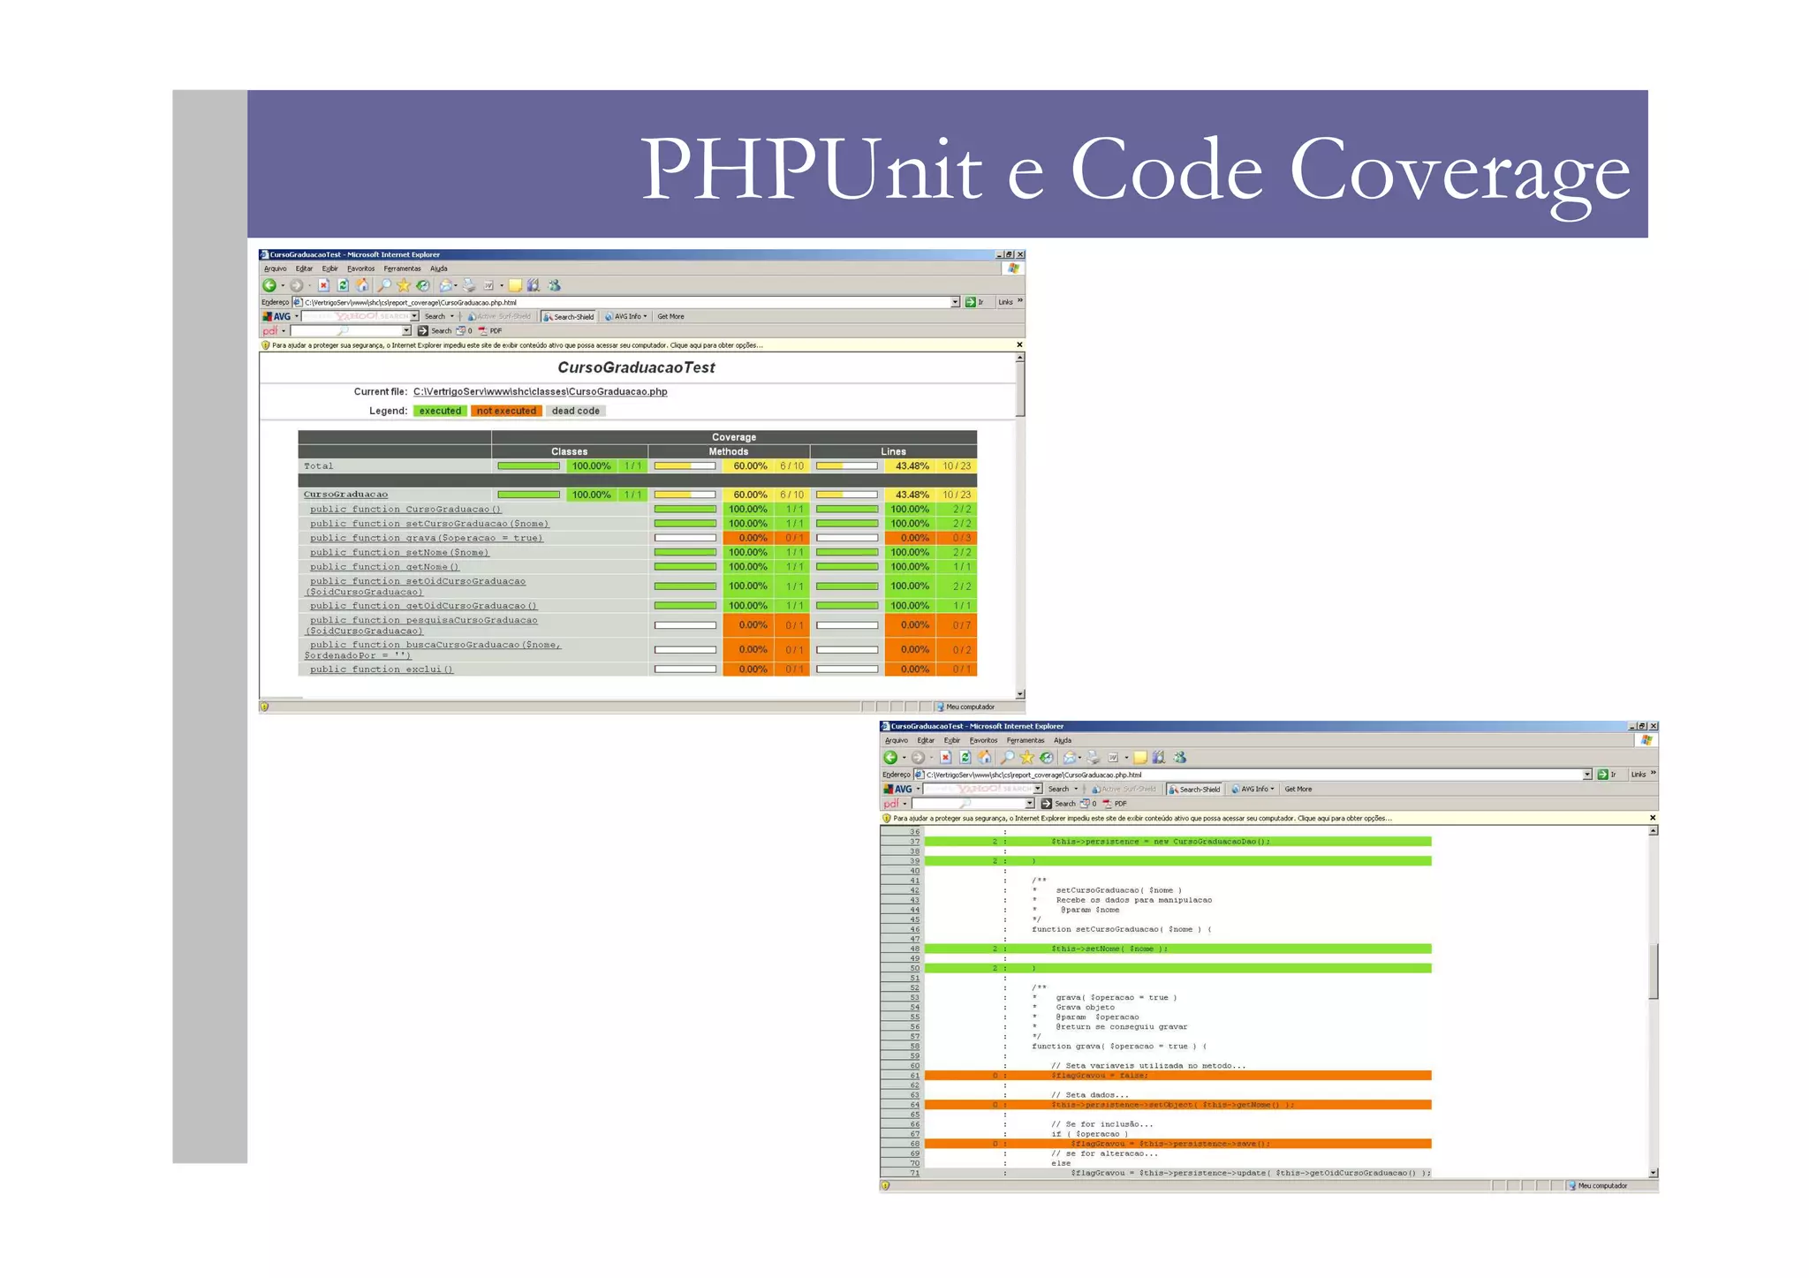The height and width of the screenshot is (1278, 1809).
Task: Open Favorites star in lower IE window
Action: (x=1026, y=758)
